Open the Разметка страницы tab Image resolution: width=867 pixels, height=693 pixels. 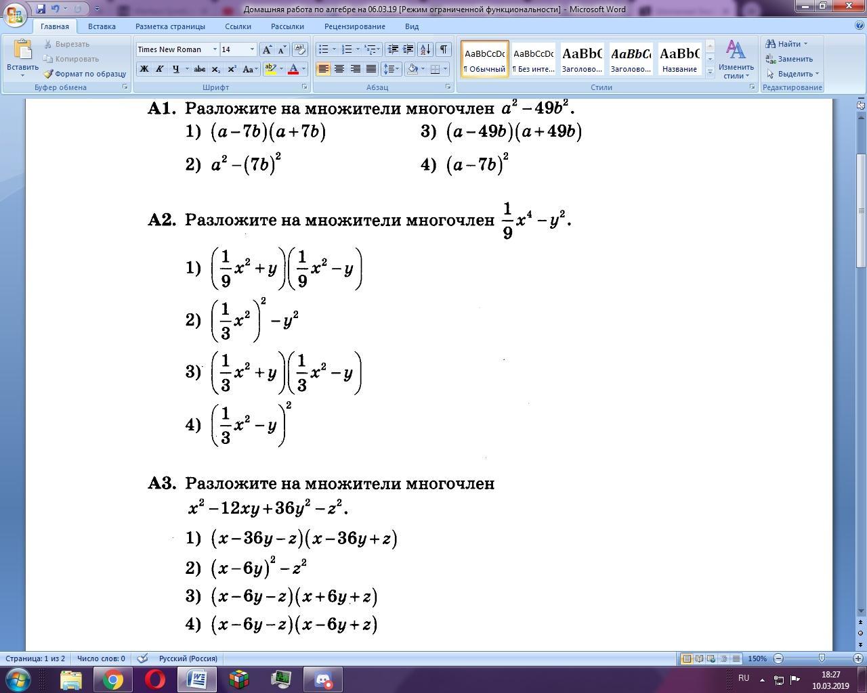click(170, 26)
